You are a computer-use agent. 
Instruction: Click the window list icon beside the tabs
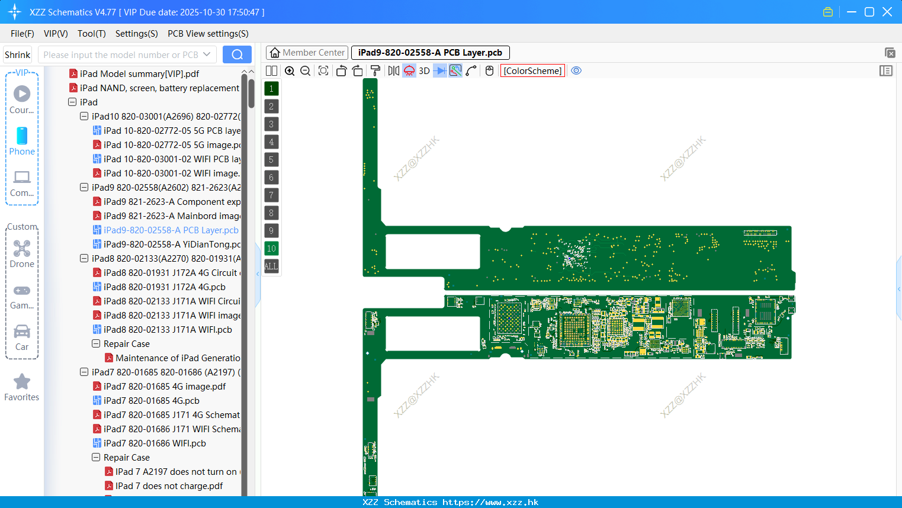click(x=890, y=53)
